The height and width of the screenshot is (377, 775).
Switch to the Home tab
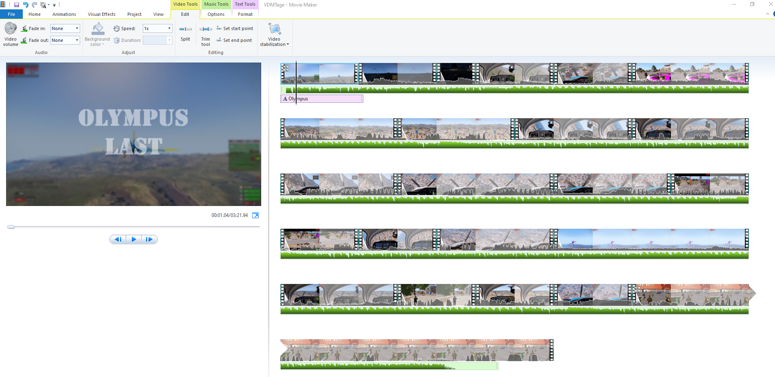click(x=35, y=14)
